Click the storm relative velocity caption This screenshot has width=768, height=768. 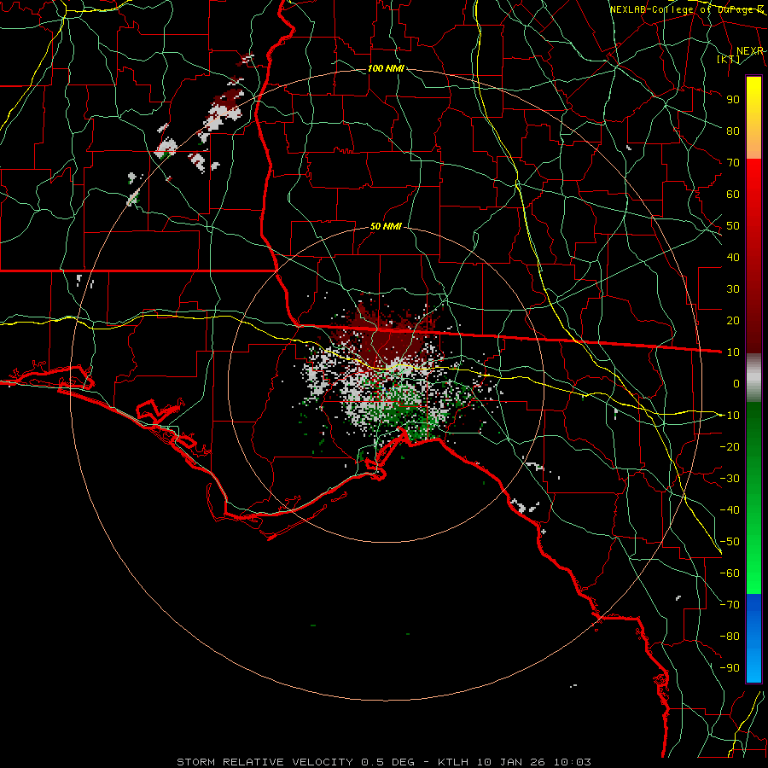pyautogui.click(x=384, y=762)
